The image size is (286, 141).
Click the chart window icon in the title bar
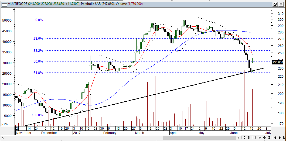coord(4,4)
